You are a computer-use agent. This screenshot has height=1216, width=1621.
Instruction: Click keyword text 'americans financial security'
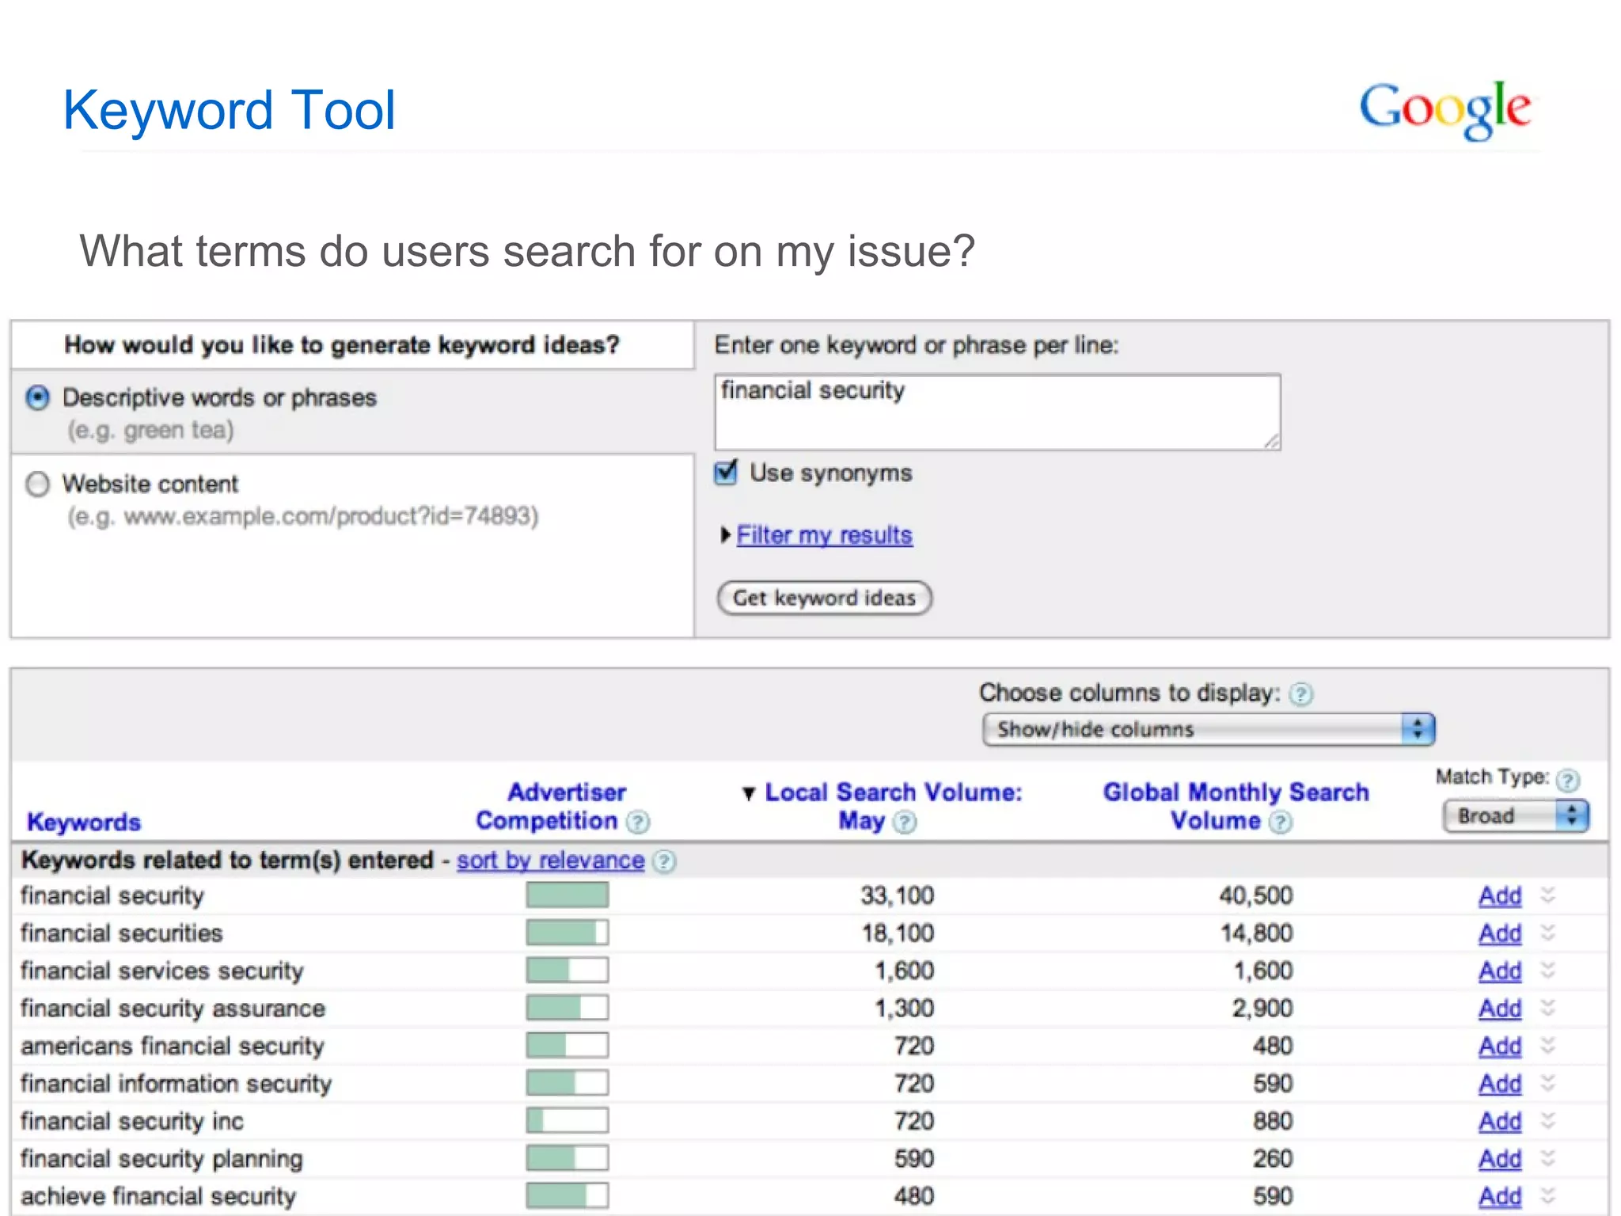click(173, 1047)
